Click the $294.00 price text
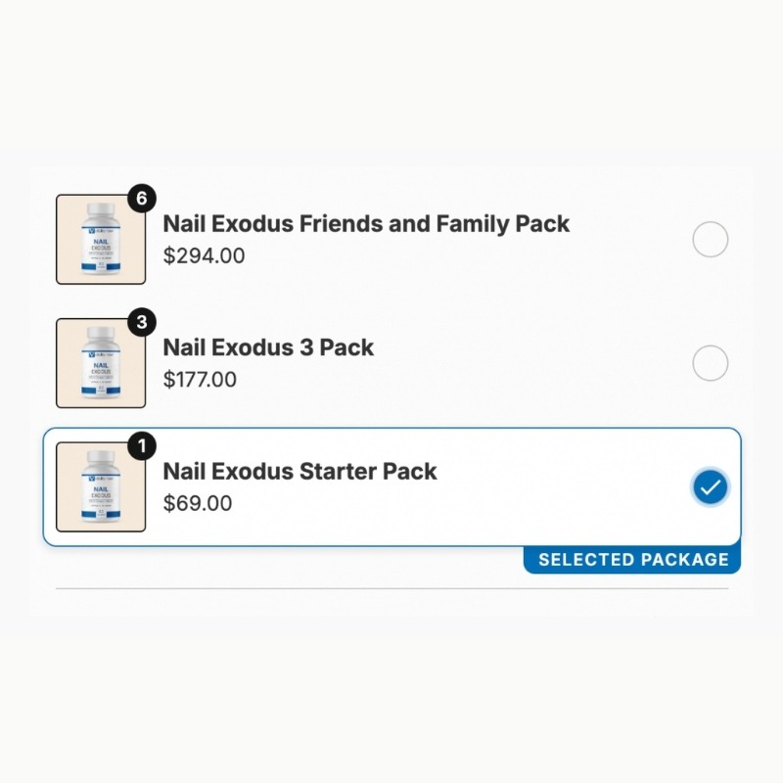Image resolution: width=783 pixels, height=783 pixels. [x=204, y=255]
